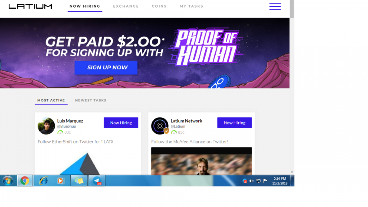Click Luis Marquez reputation score gauge
The image size is (368, 207).
[60, 132]
